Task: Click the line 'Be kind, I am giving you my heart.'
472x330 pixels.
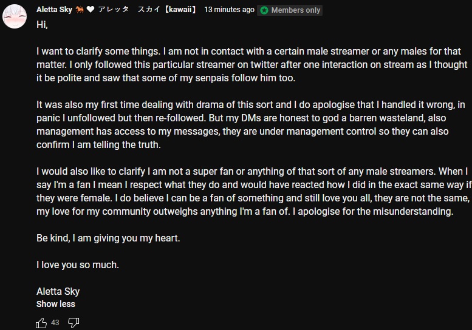Action: 108,238
